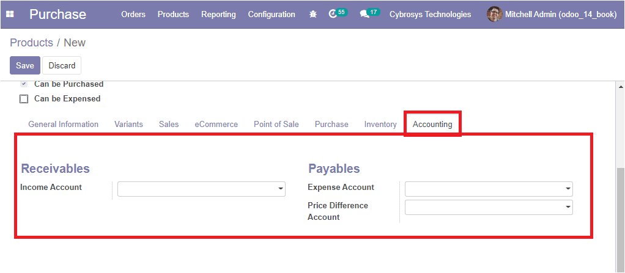Screen dimensions: 625x273
Task: Go back via Products breadcrumb link
Action: click(x=31, y=43)
